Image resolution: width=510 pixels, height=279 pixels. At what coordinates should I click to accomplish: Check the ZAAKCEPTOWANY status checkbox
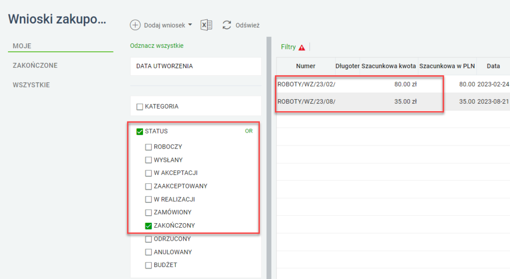pos(148,186)
